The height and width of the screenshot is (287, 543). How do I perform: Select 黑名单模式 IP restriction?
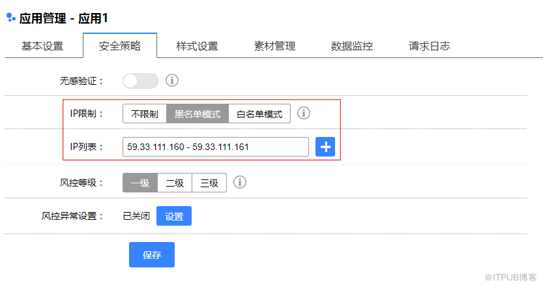click(x=198, y=113)
